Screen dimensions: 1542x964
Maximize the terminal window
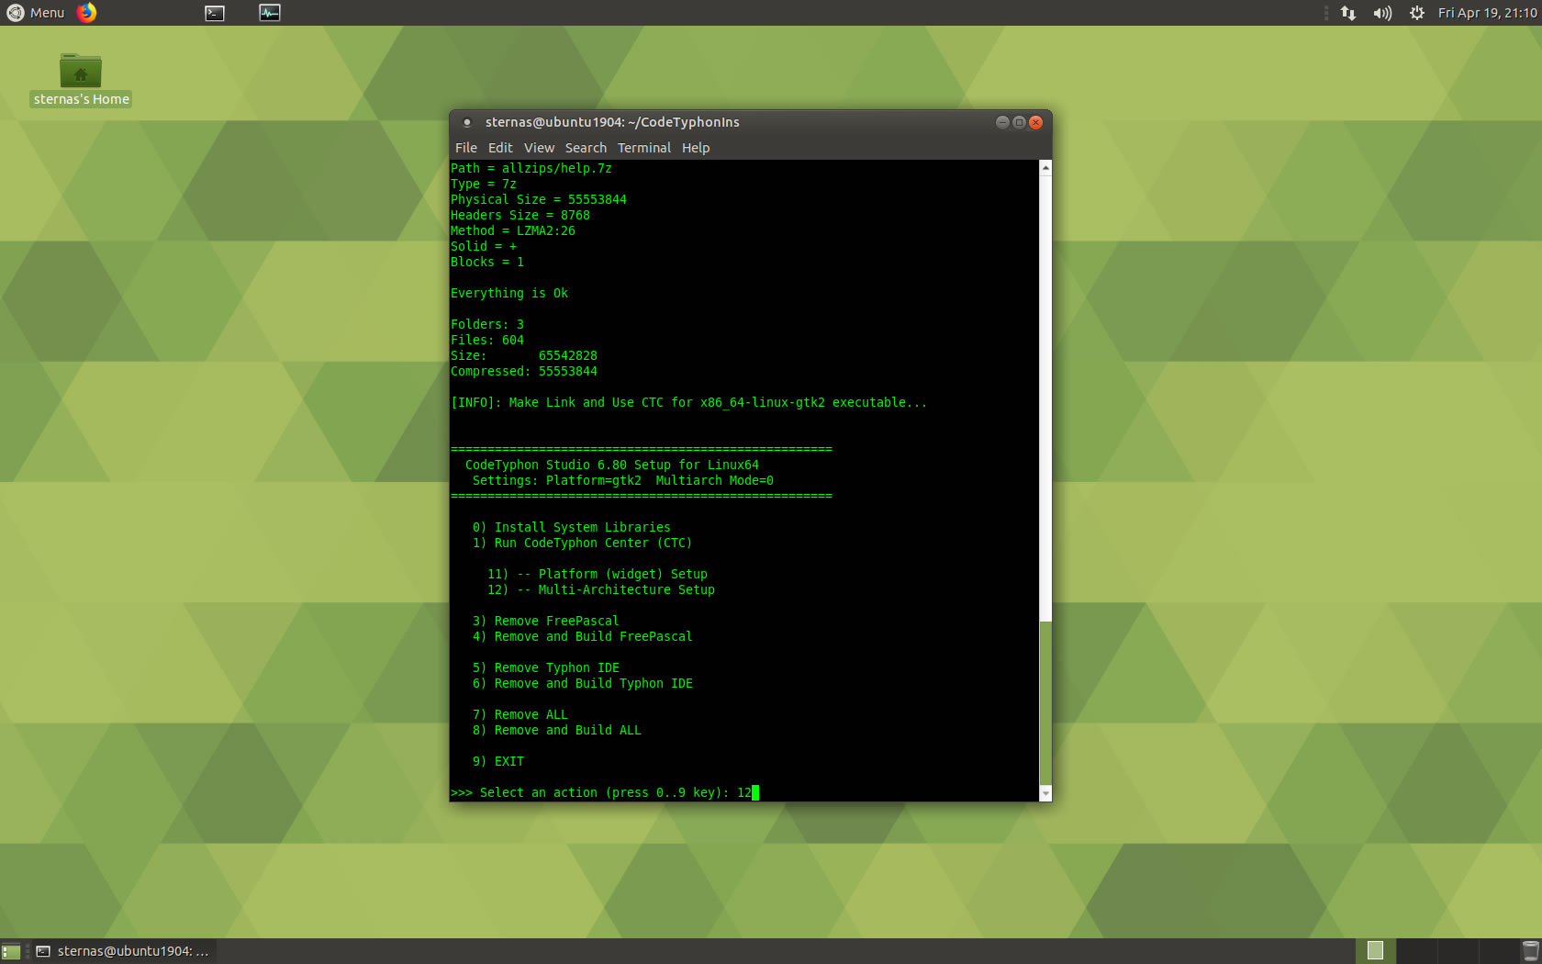(1019, 122)
